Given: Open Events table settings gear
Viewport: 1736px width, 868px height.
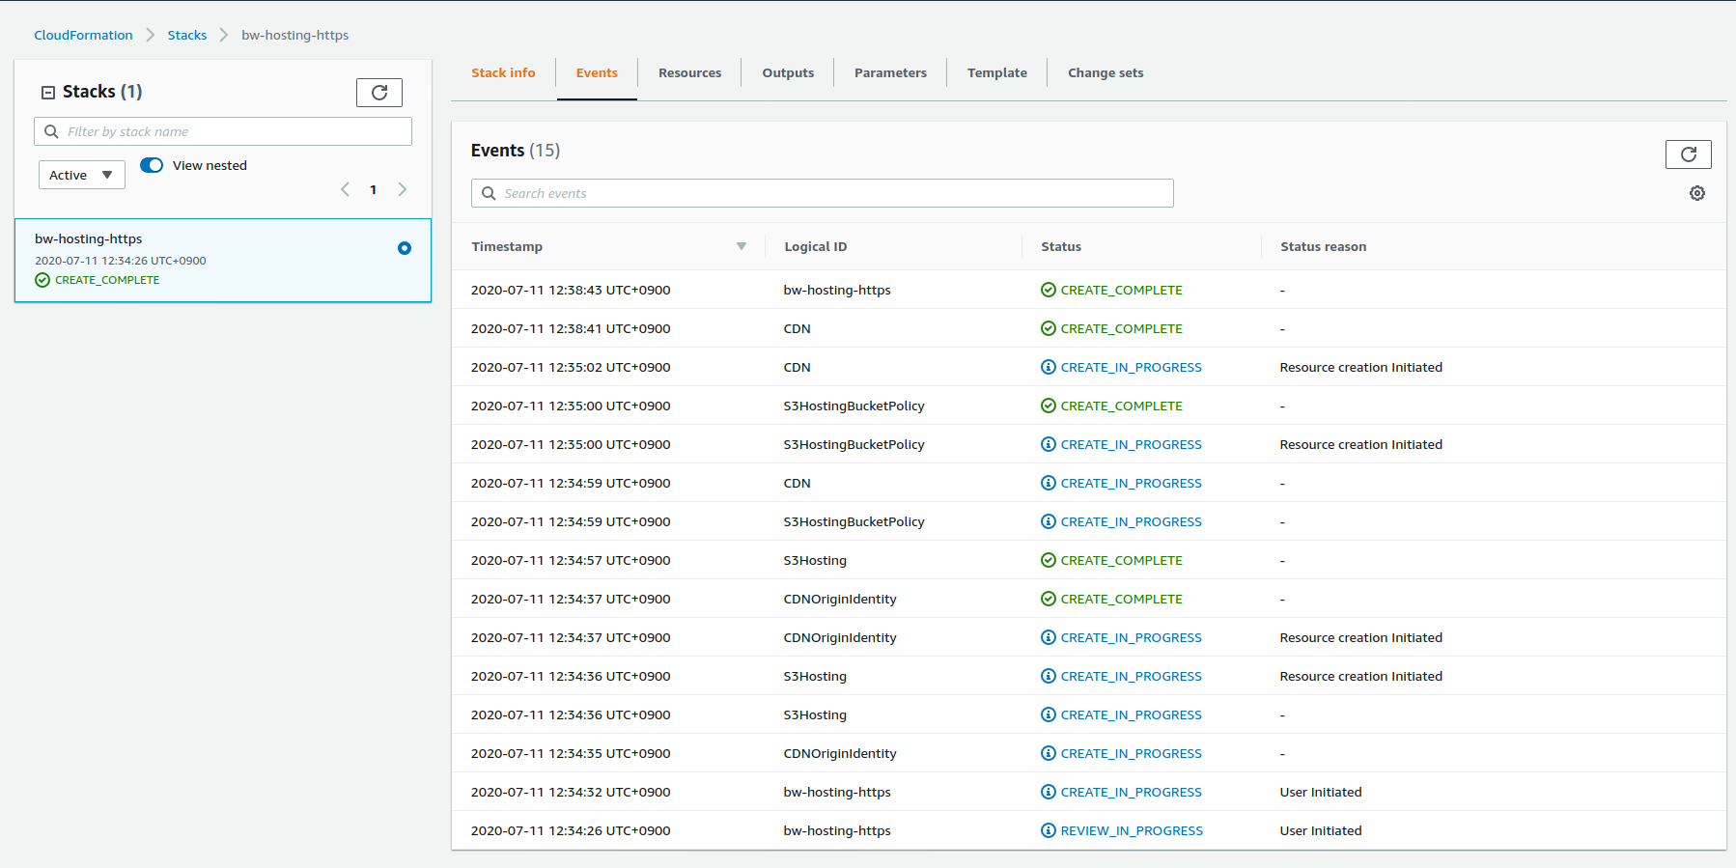Looking at the screenshot, I should point(1696,193).
